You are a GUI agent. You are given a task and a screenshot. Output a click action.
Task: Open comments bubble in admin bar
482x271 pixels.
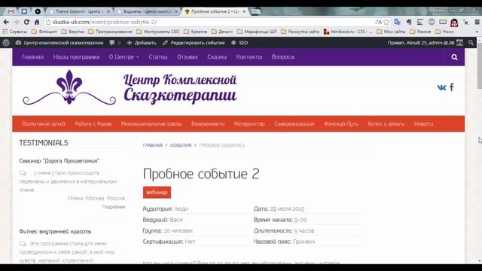click(x=114, y=43)
